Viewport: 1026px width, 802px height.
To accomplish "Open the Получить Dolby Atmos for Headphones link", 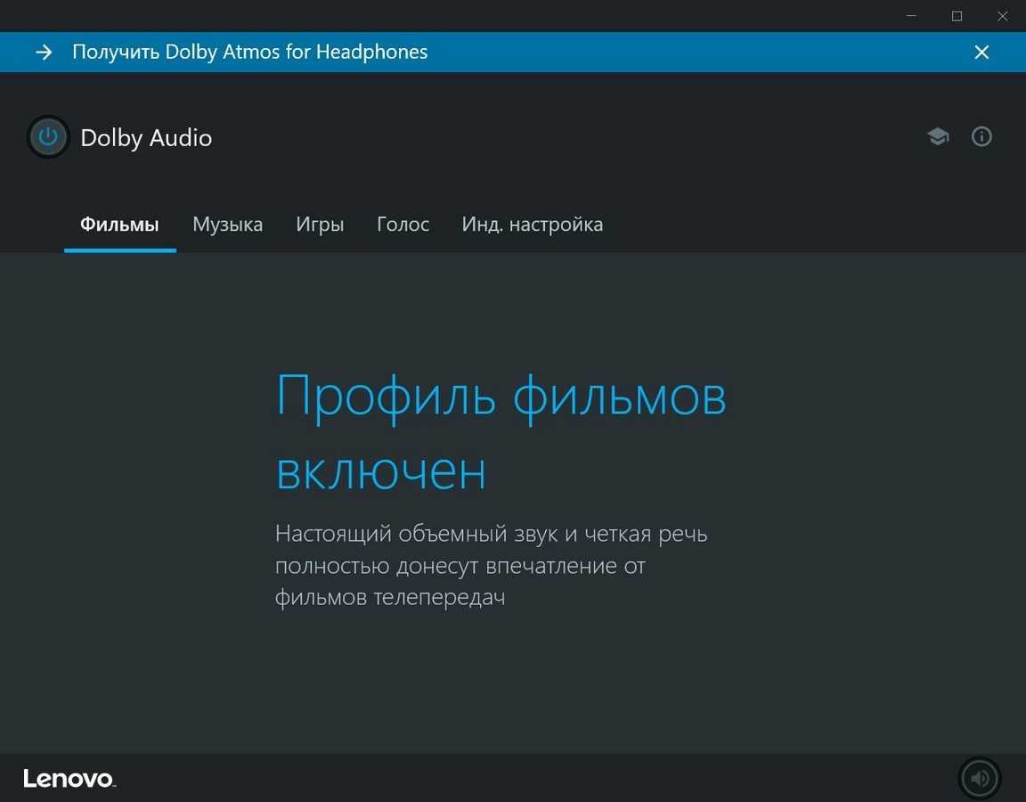I will pyautogui.click(x=249, y=53).
